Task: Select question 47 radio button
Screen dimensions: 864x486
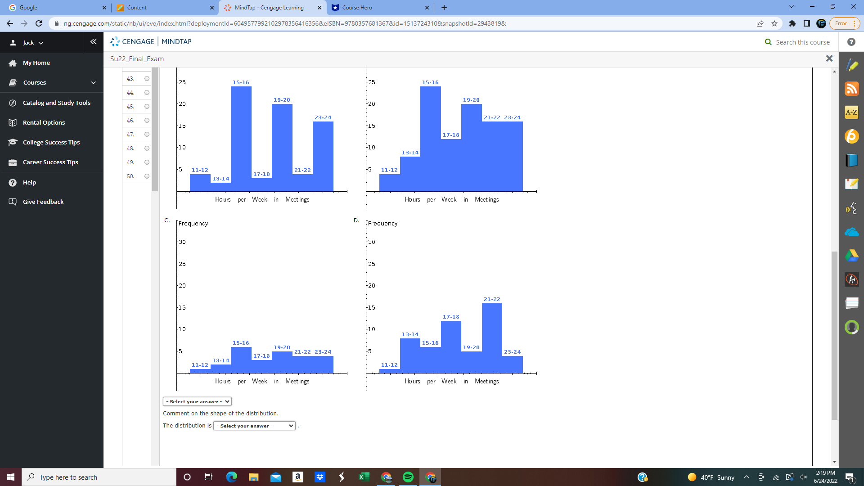Action: tap(147, 135)
